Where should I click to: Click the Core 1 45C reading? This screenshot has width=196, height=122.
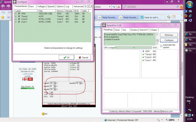tap(149, 60)
